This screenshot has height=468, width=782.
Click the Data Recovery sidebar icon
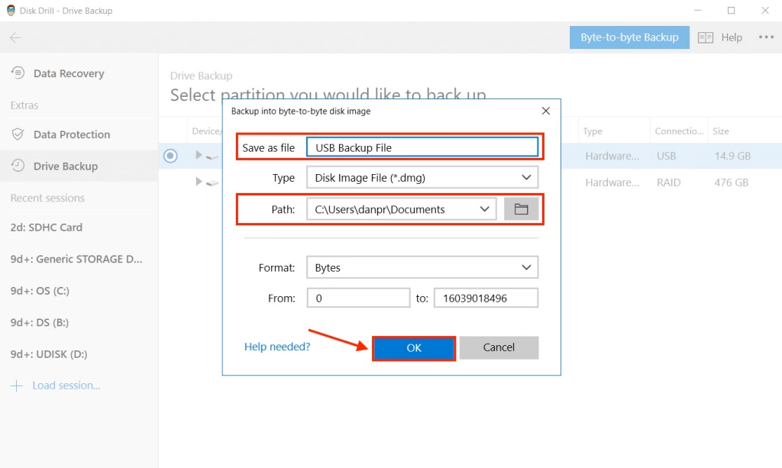18,73
